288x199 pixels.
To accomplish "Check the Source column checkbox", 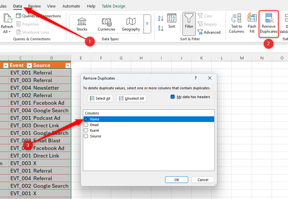I will coord(86,136).
